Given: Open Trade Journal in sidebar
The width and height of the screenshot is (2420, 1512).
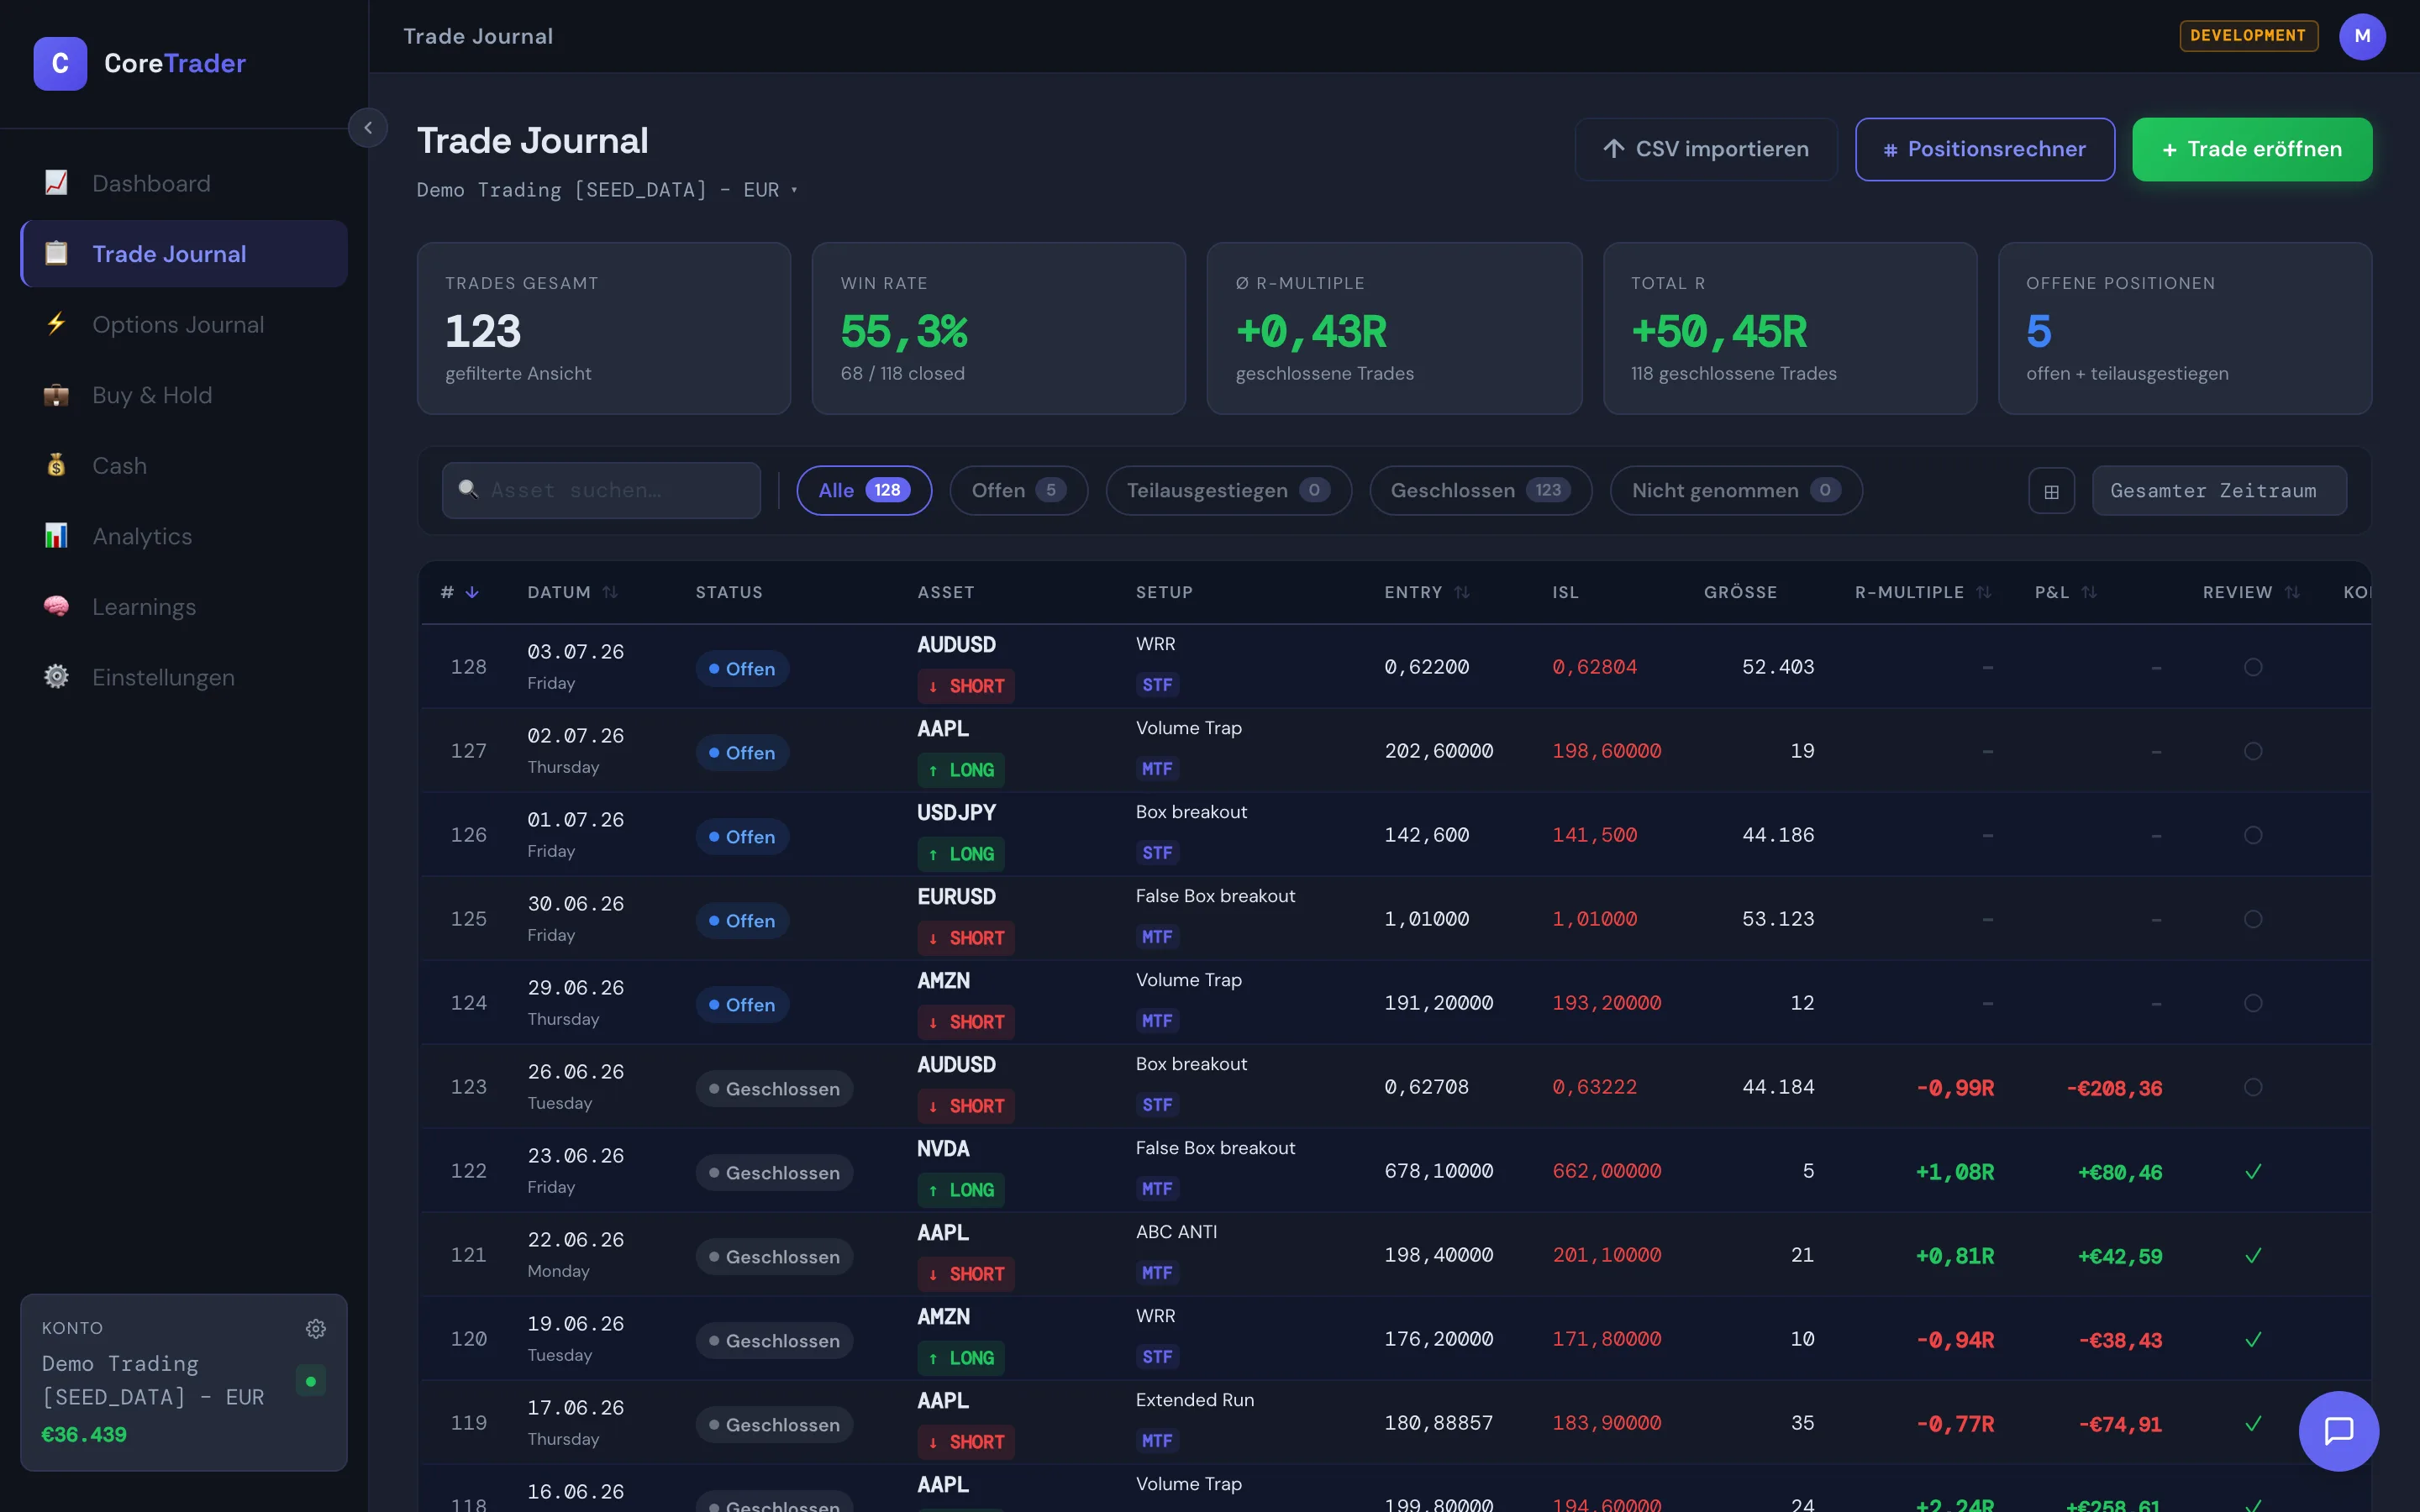Looking at the screenshot, I should [185, 254].
